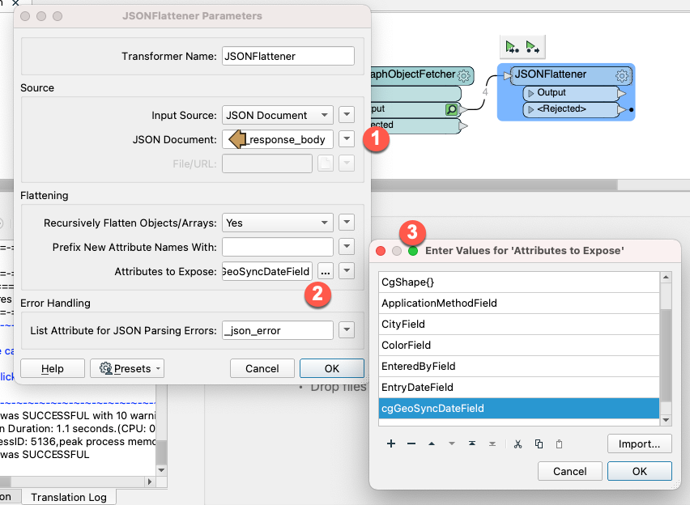
Task: Click Help in JSONFlattener Parameters
Action: pyautogui.click(x=53, y=368)
